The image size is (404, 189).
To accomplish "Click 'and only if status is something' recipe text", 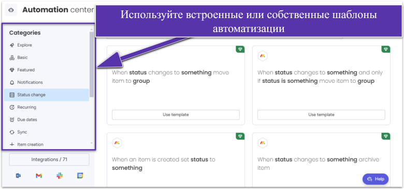I will click(320, 77).
